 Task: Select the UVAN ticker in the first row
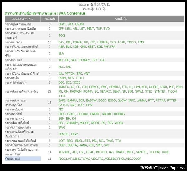(79, 24)
